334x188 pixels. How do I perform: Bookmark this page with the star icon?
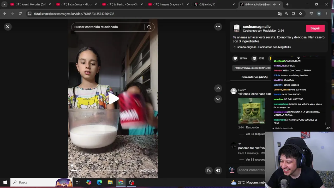(301, 14)
